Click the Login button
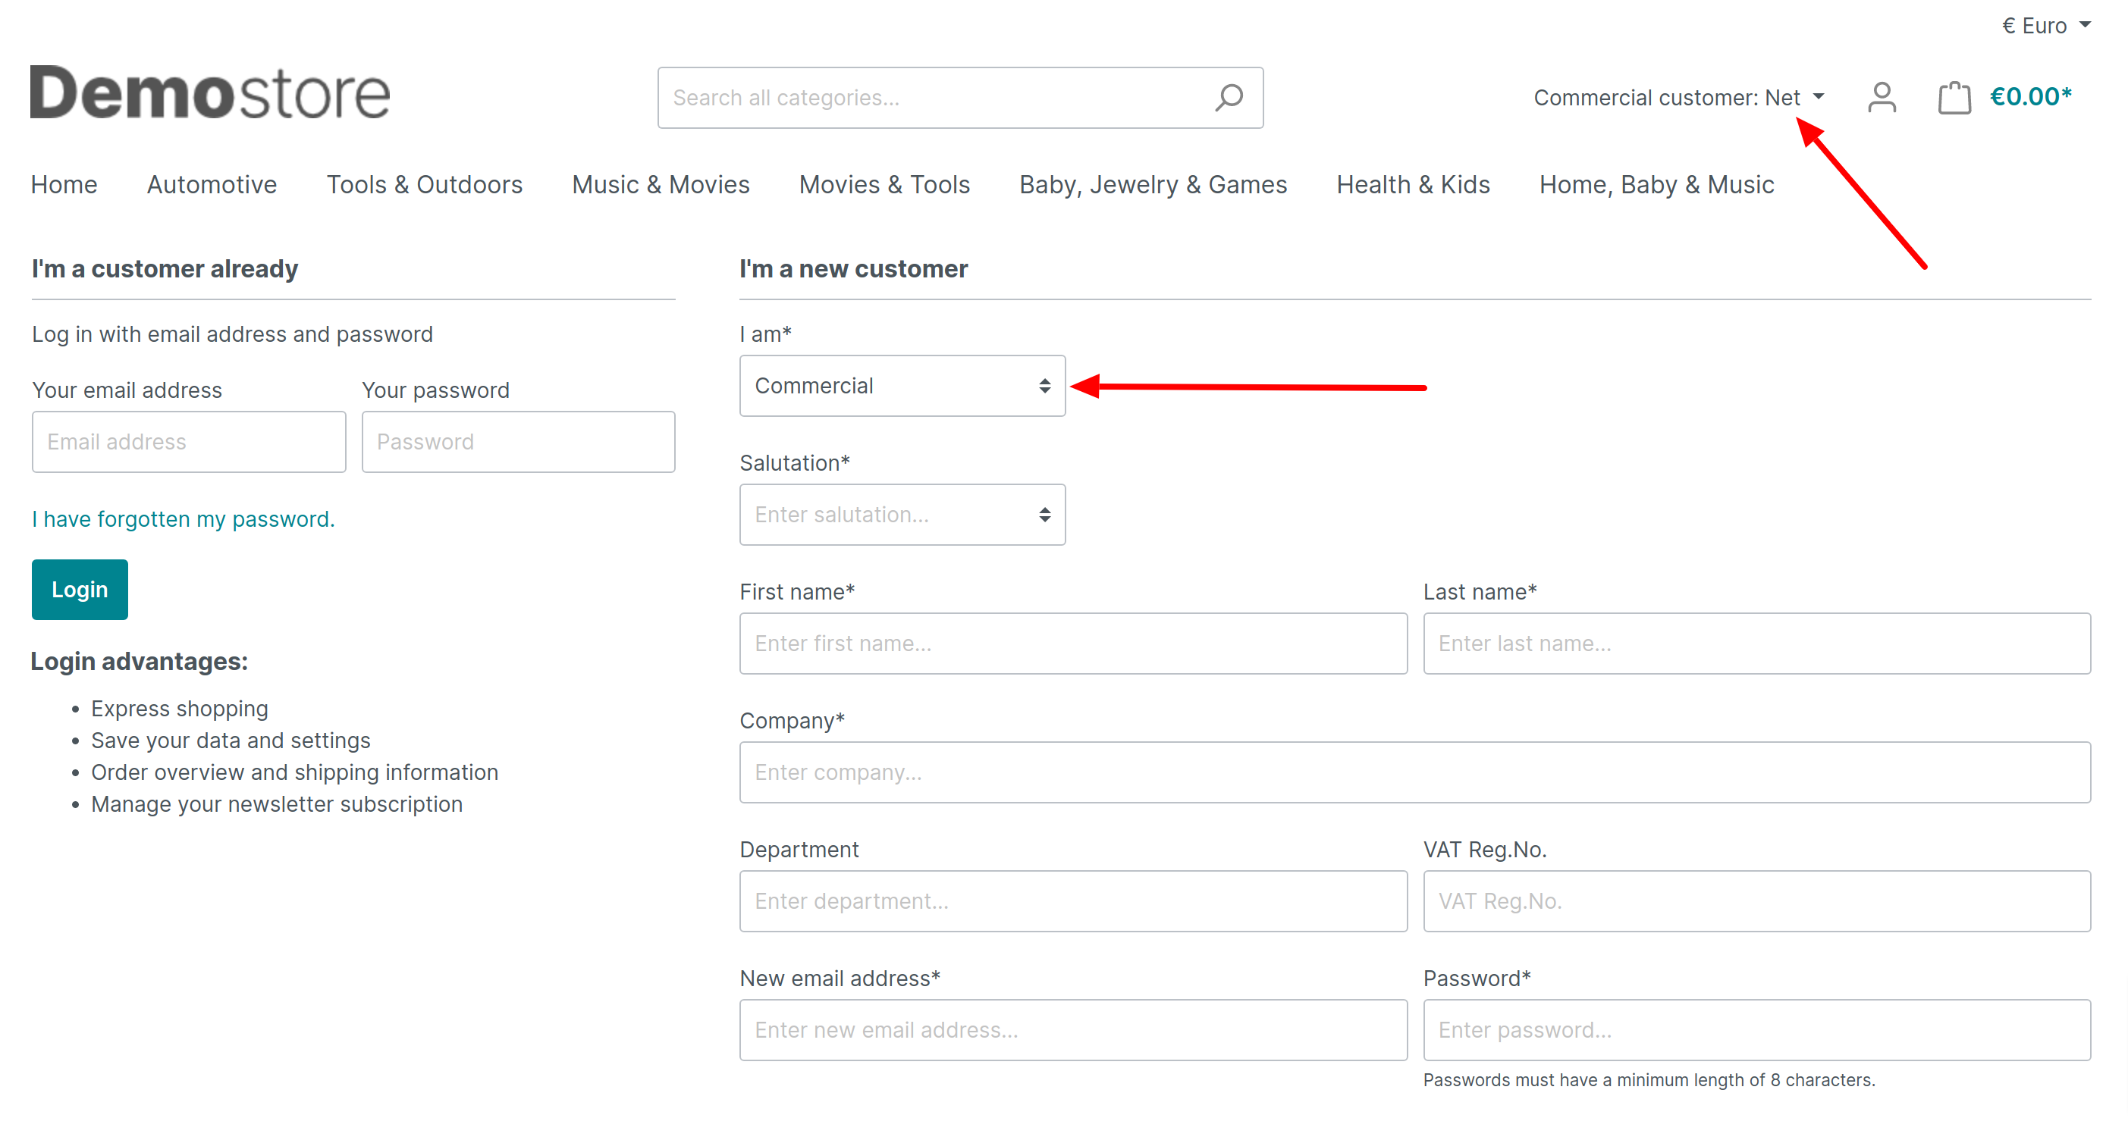Viewport: 2128px width, 1140px height. click(80, 590)
